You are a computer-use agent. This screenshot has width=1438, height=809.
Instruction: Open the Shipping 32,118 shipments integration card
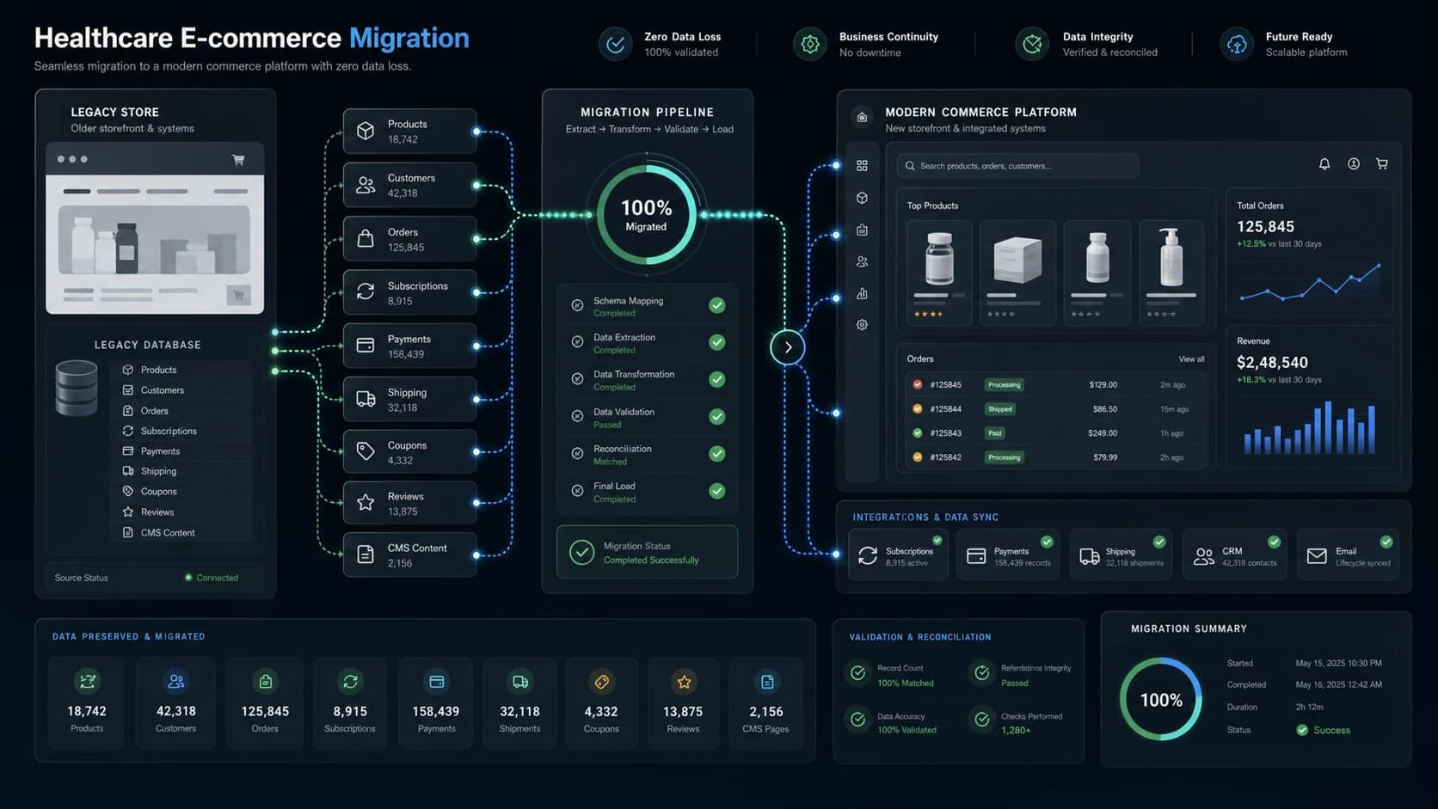coord(1121,555)
